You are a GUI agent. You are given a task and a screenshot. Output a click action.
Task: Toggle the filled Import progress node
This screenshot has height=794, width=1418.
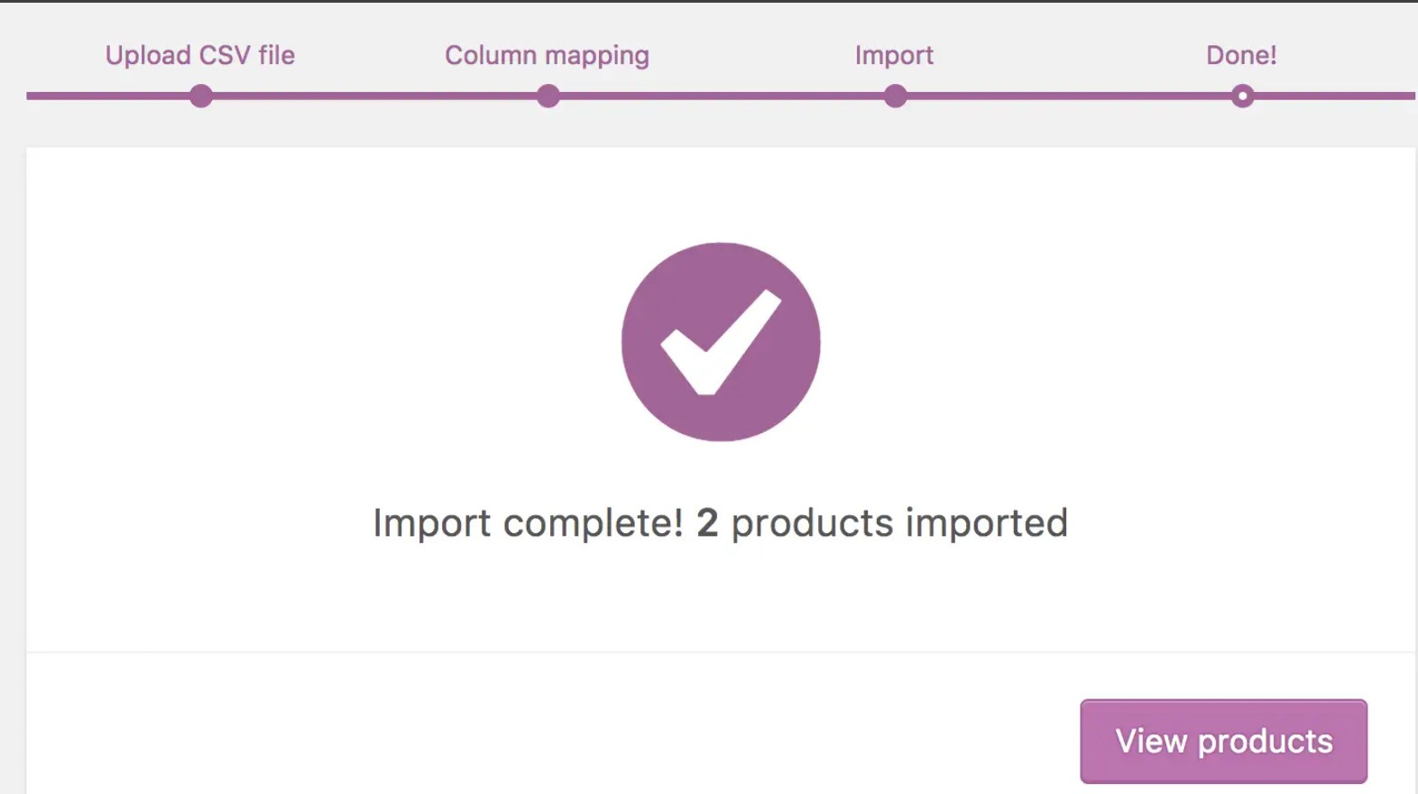point(894,94)
